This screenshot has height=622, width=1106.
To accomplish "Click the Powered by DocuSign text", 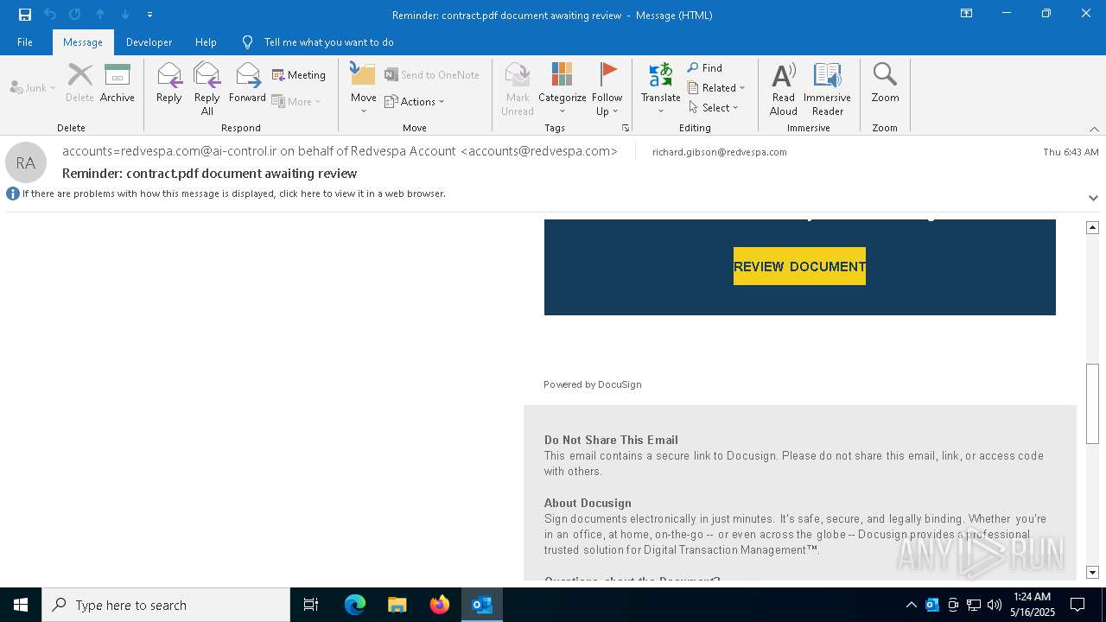I will point(592,384).
